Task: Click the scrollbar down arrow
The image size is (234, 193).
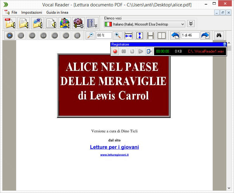Action: pyautogui.click(x=229, y=188)
